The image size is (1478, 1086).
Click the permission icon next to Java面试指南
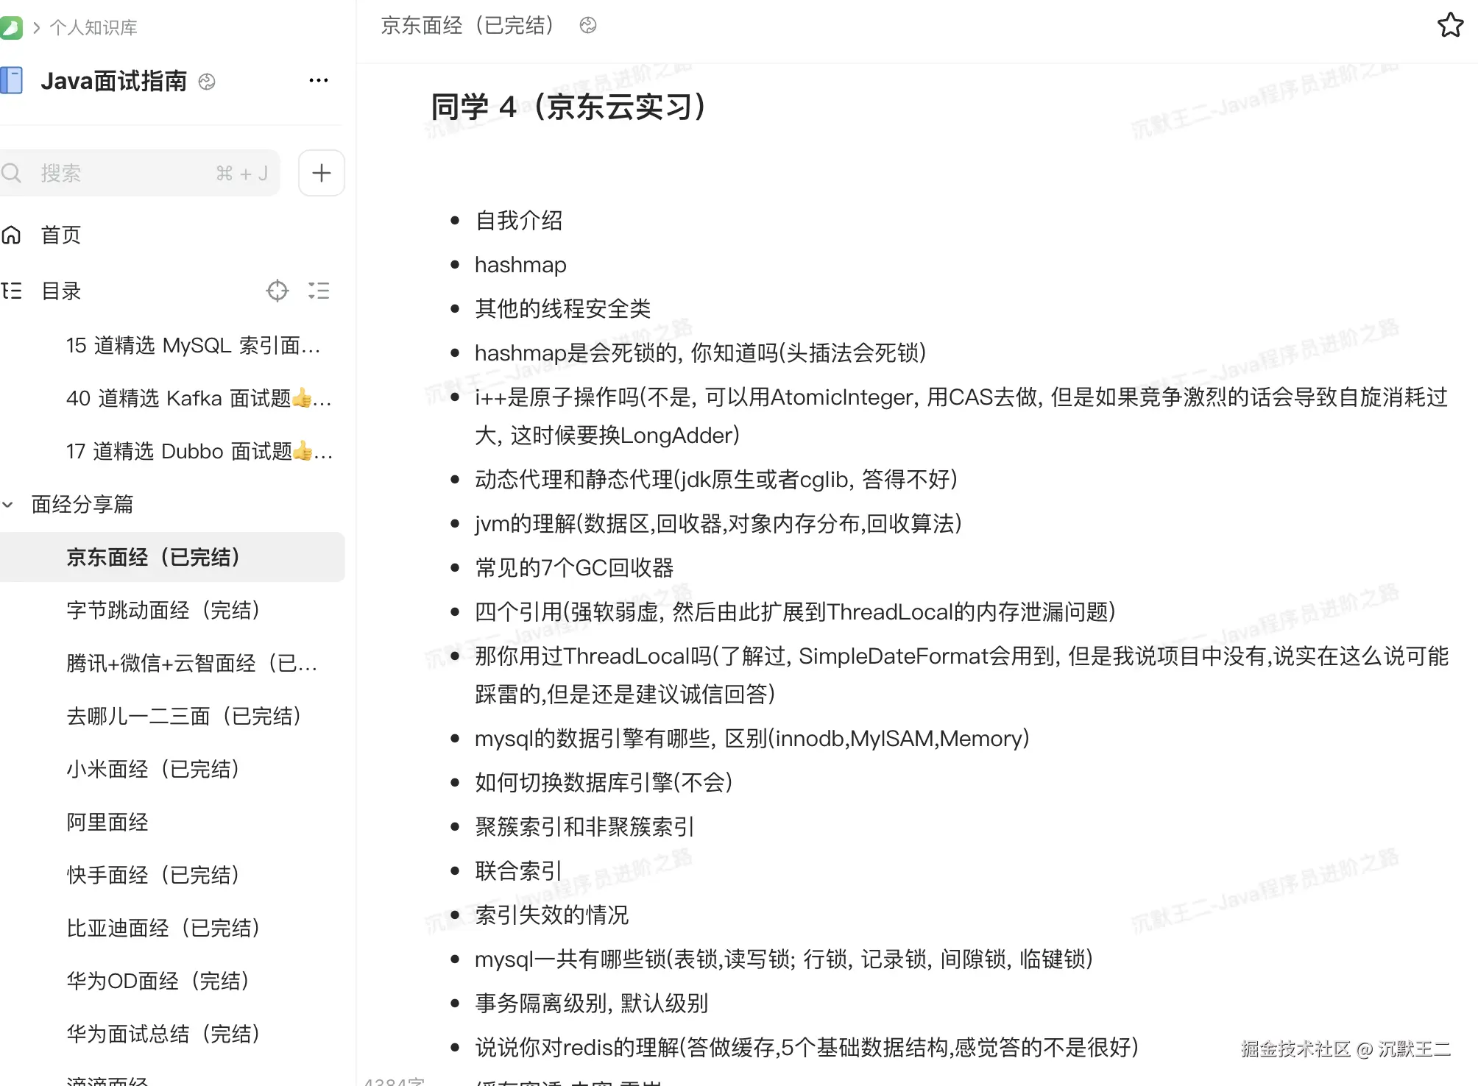click(x=207, y=82)
